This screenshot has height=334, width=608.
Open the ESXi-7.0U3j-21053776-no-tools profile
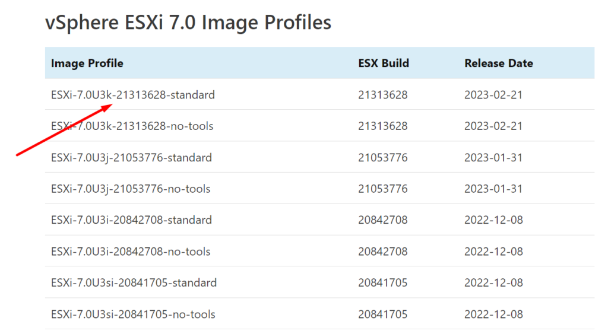click(x=130, y=189)
